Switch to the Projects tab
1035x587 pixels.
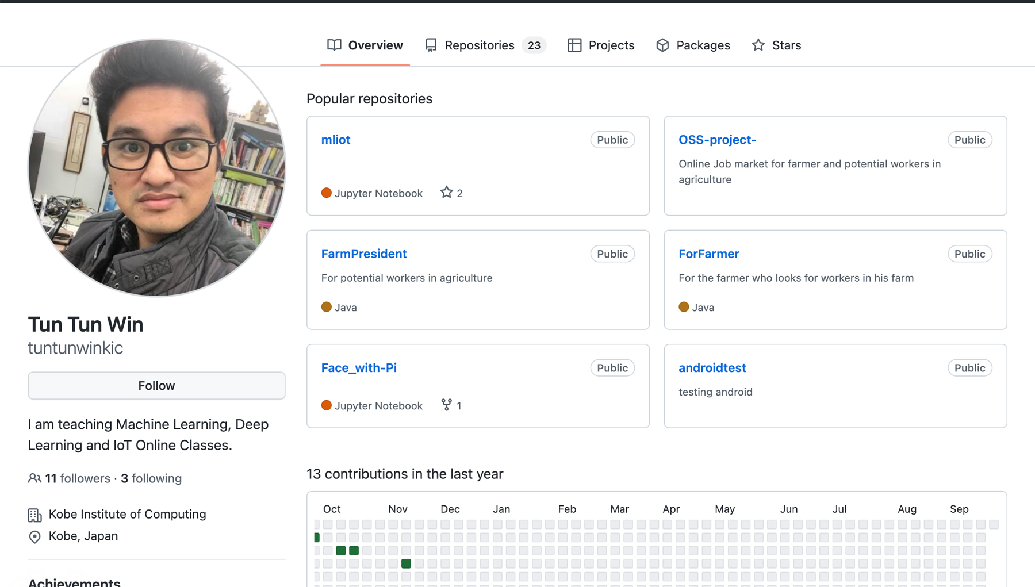tap(611, 45)
